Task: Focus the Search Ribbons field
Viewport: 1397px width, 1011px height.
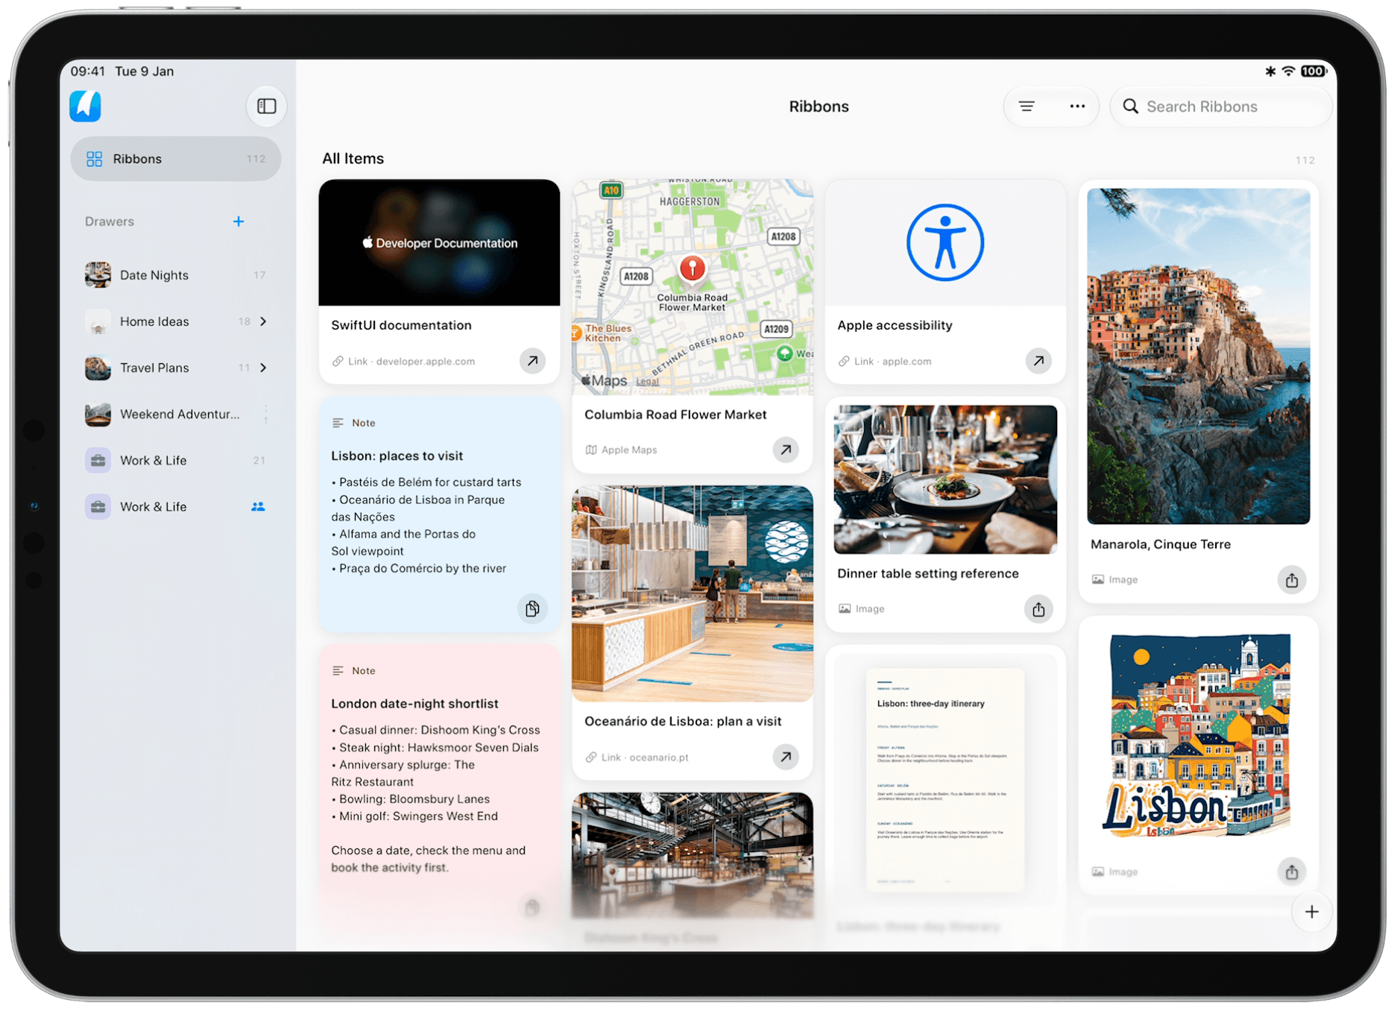Action: [1221, 107]
